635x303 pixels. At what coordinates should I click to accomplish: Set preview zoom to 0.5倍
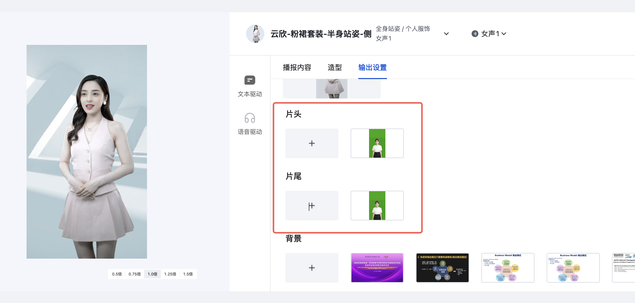pos(117,274)
